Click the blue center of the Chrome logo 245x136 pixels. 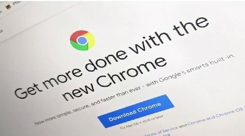(x=82, y=40)
